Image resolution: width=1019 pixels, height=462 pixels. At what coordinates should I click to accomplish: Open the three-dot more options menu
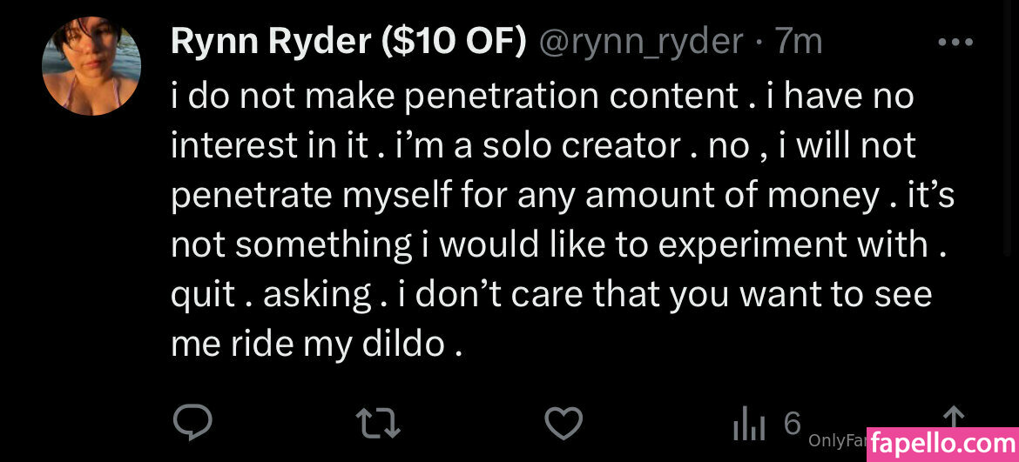pos(955,42)
